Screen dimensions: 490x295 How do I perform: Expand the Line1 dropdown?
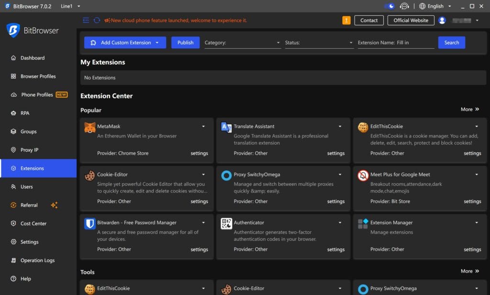[x=71, y=6]
